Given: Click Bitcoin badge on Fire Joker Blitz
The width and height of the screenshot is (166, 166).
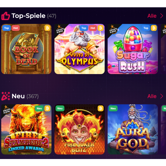Looking at the screenshot, I should click(101, 108).
